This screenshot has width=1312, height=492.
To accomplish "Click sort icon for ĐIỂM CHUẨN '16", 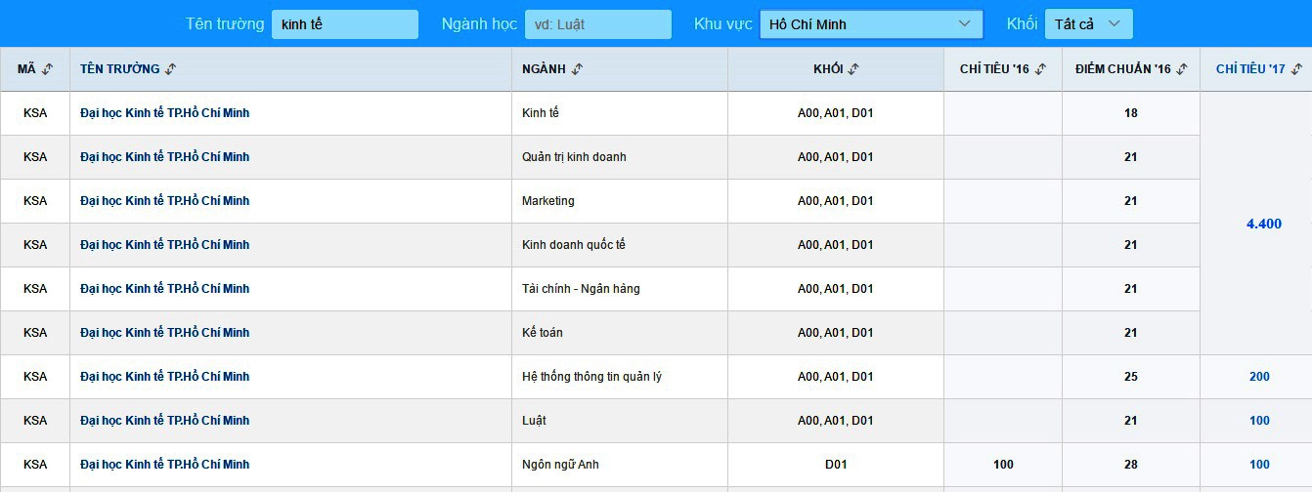I will pos(1182,69).
